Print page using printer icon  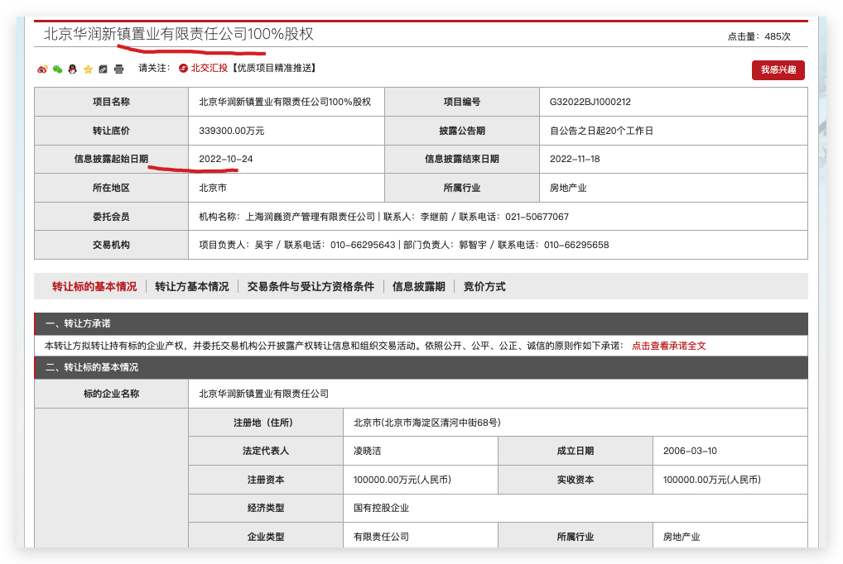(118, 69)
